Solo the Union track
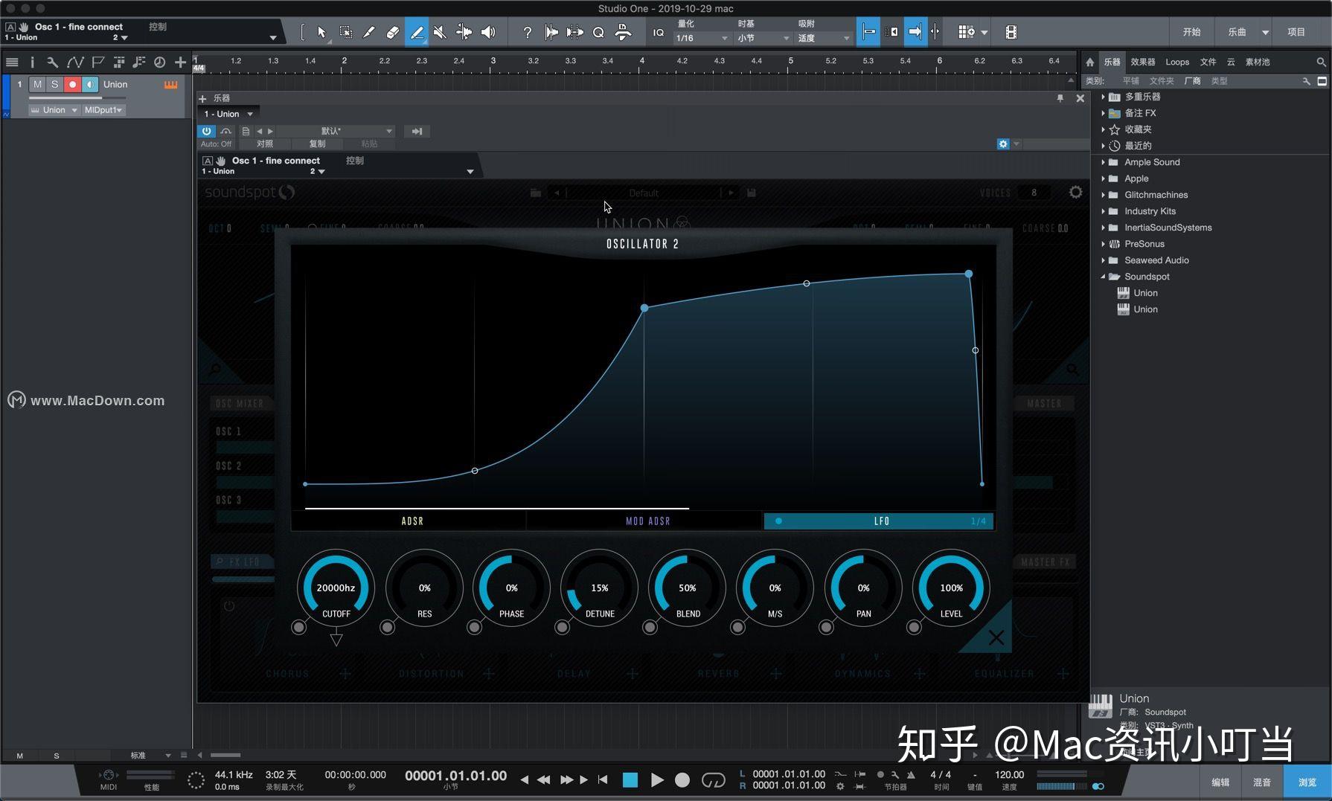The image size is (1332, 801). 54,84
